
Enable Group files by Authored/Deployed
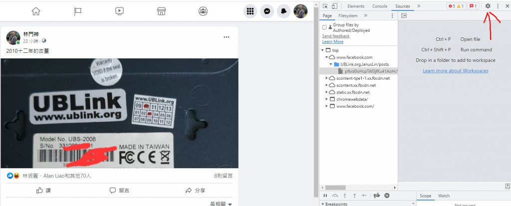tap(324, 27)
